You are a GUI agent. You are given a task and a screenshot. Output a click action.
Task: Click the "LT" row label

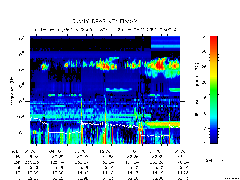[x=18, y=173]
